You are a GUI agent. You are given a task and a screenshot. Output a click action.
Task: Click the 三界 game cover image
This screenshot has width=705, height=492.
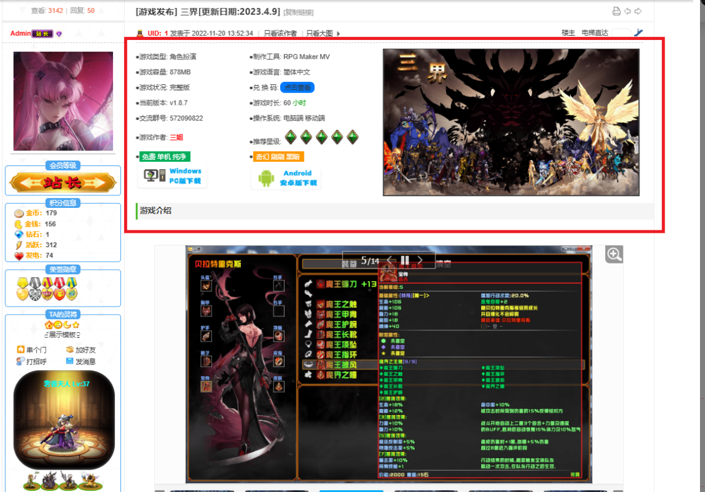point(511,122)
